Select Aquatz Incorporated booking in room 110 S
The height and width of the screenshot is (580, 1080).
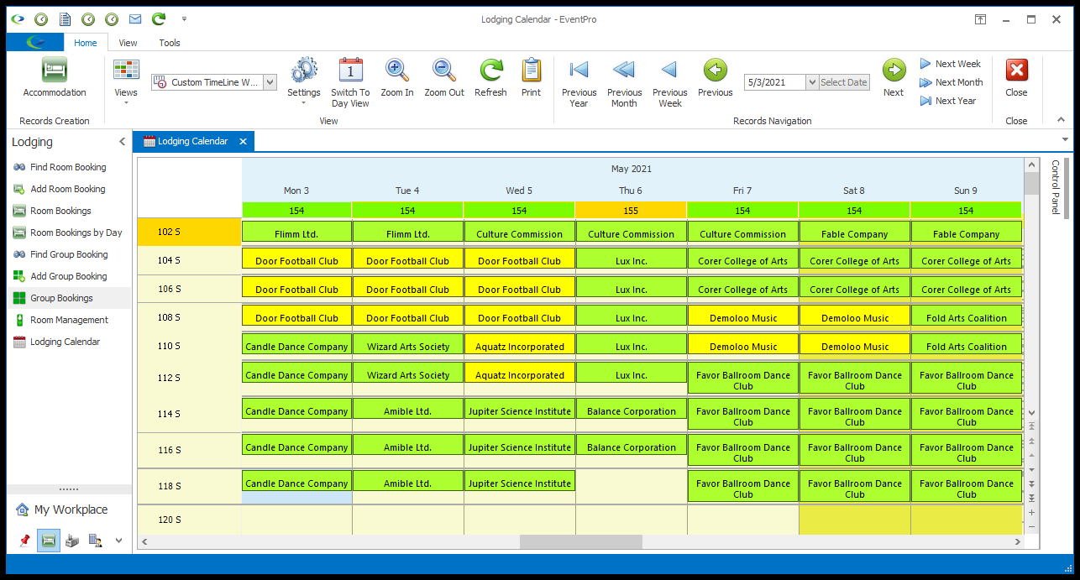pos(520,346)
